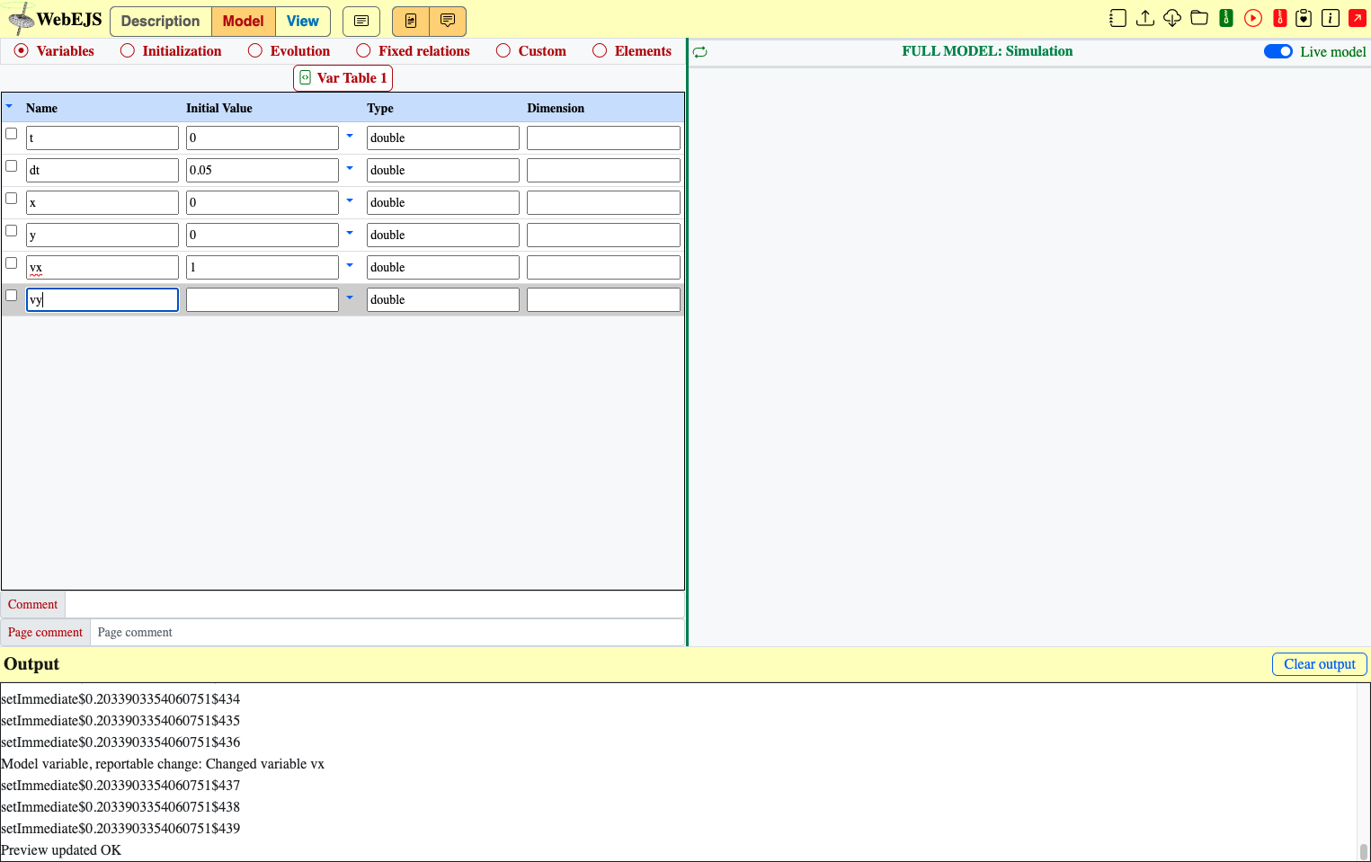This screenshot has height=862, width=1371.
Task: Open the dropdown arrow in row y
Action: [x=350, y=234]
